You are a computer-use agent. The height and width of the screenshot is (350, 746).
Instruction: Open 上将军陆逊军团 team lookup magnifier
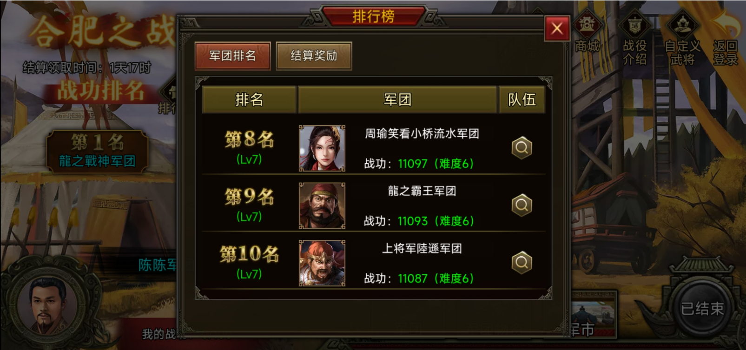pyautogui.click(x=522, y=263)
